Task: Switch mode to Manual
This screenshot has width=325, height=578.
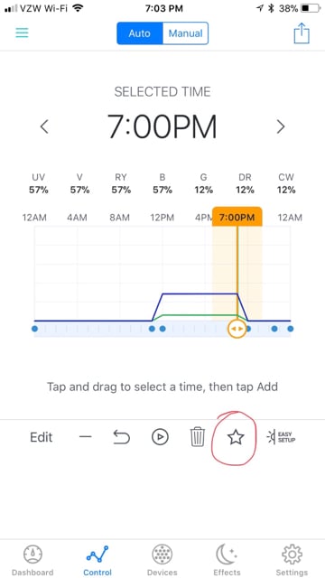Action: (x=185, y=33)
